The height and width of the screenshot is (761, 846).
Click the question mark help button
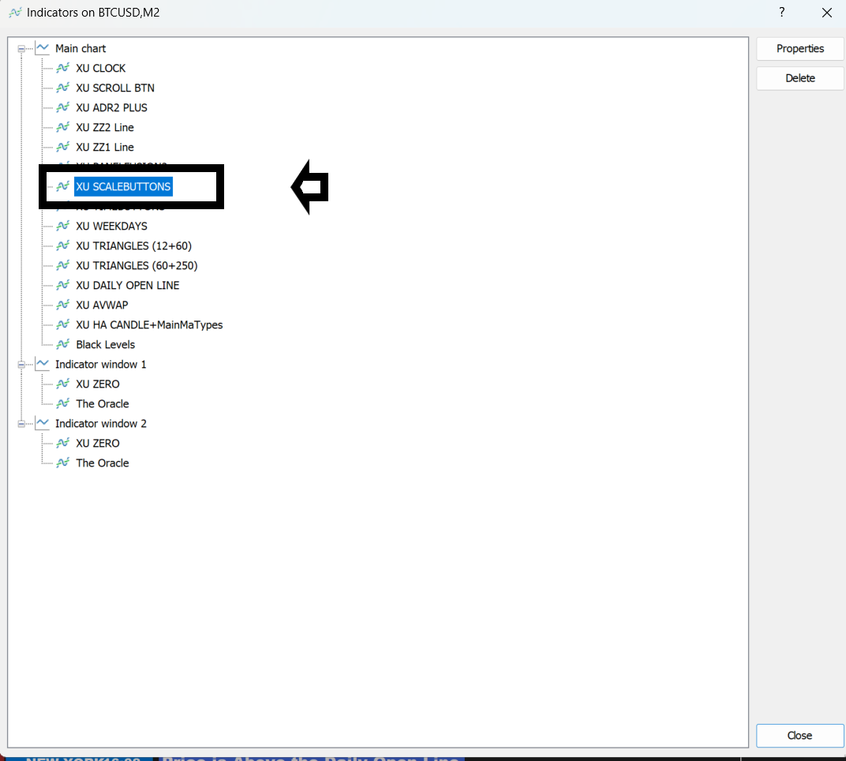(x=782, y=13)
